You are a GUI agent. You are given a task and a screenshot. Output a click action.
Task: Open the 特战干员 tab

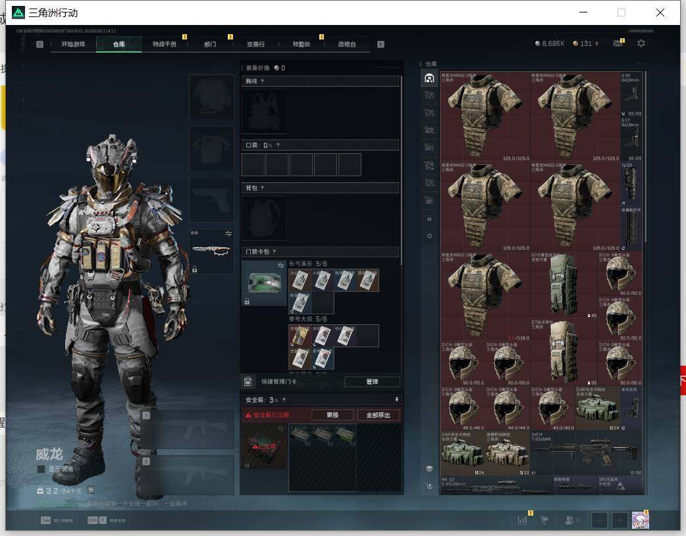click(x=165, y=44)
